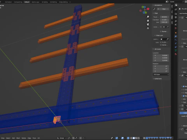Click the Clip Start value field
This screenshot has height=140, width=187.
pyautogui.click(x=164, y=20)
